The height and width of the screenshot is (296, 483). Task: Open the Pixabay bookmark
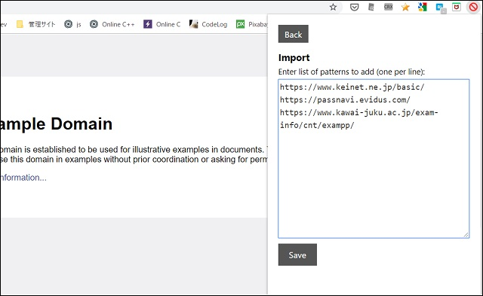pyautogui.click(x=251, y=24)
